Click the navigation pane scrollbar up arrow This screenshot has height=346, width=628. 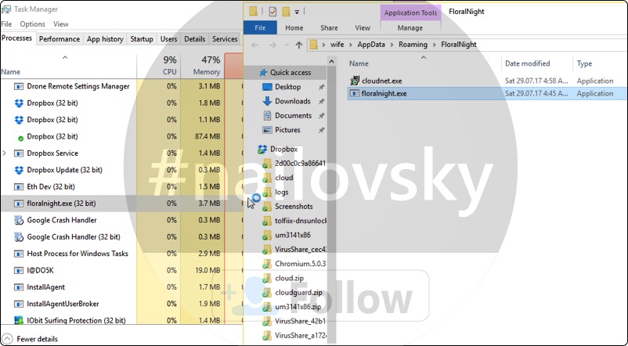click(331, 62)
